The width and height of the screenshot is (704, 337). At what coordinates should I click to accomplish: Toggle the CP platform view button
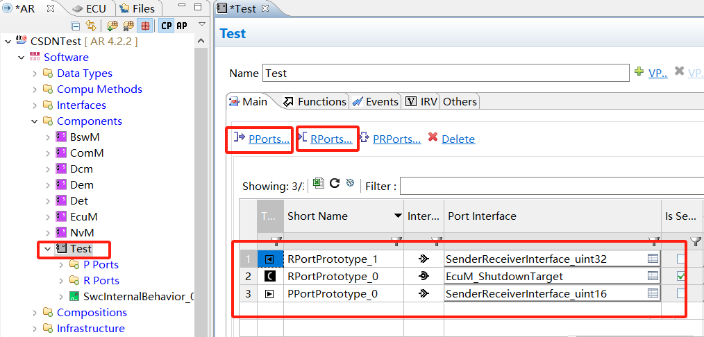pyautogui.click(x=166, y=26)
